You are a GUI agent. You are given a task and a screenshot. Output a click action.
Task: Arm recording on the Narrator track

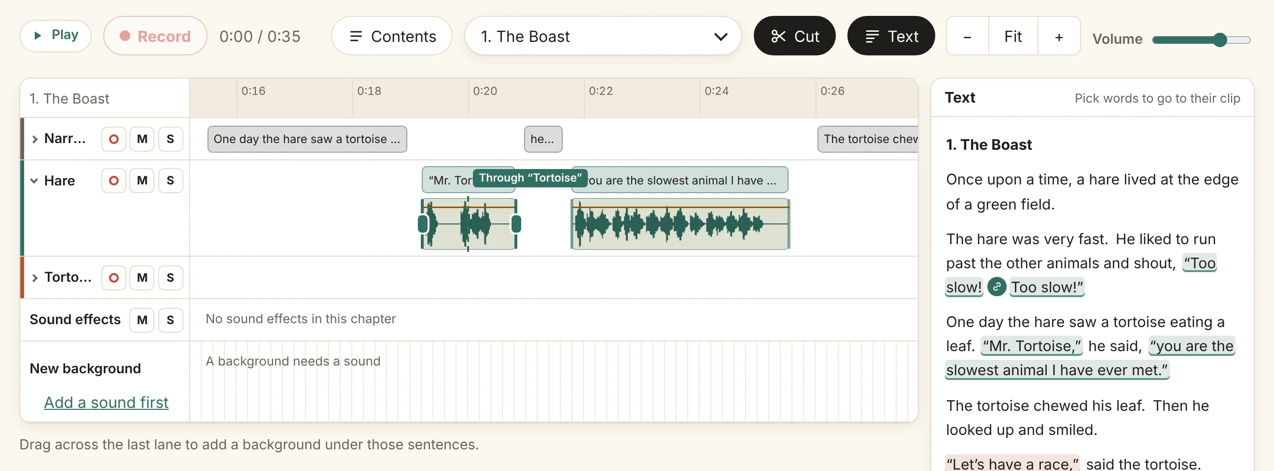[x=113, y=139]
